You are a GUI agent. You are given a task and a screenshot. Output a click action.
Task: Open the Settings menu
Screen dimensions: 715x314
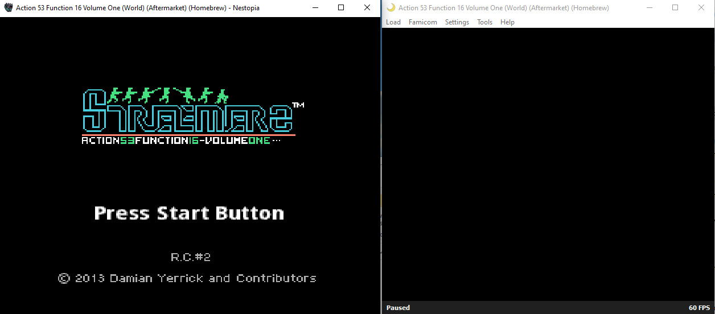point(457,22)
